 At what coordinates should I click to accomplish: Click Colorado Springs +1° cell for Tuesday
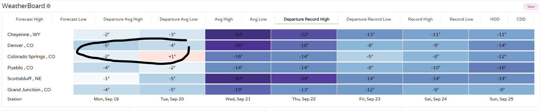click(172, 56)
